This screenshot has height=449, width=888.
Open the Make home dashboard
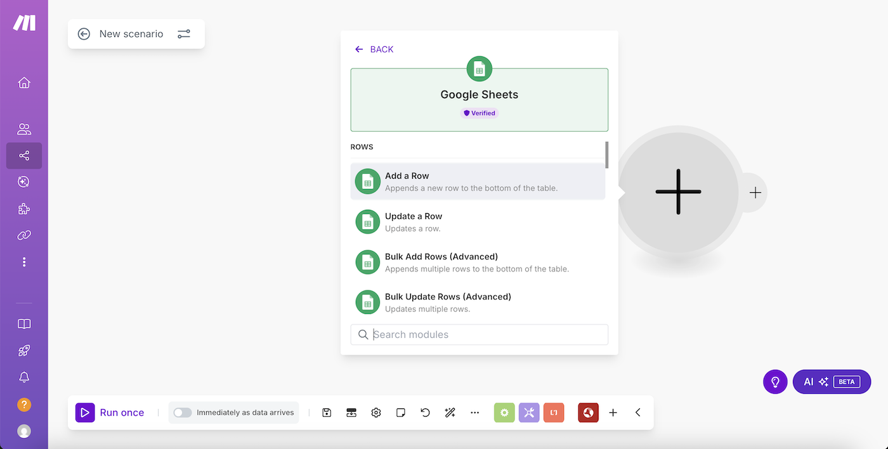click(x=24, y=82)
